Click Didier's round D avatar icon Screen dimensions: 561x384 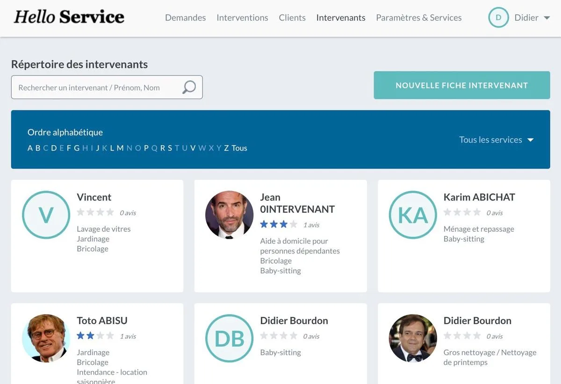click(498, 17)
